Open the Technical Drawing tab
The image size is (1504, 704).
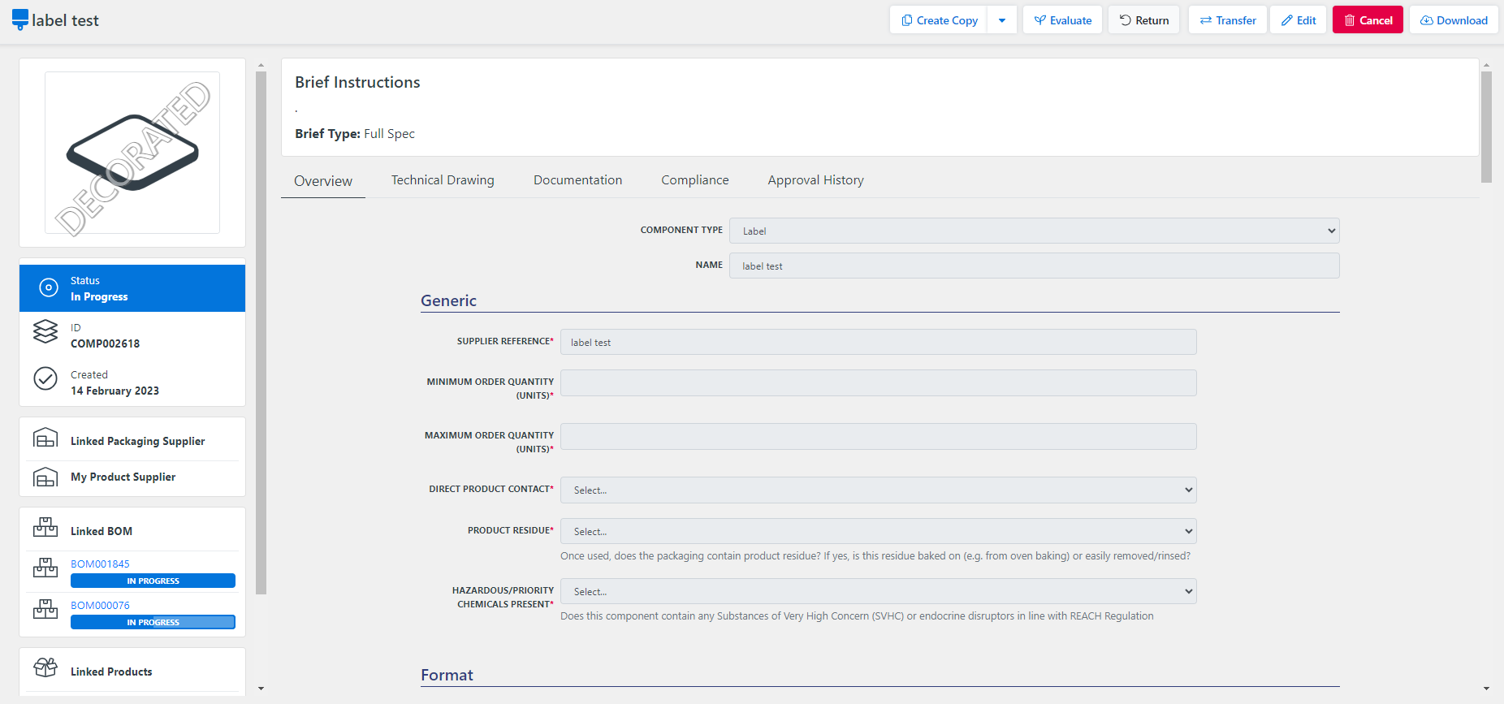pyautogui.click(x=443, y=180)
